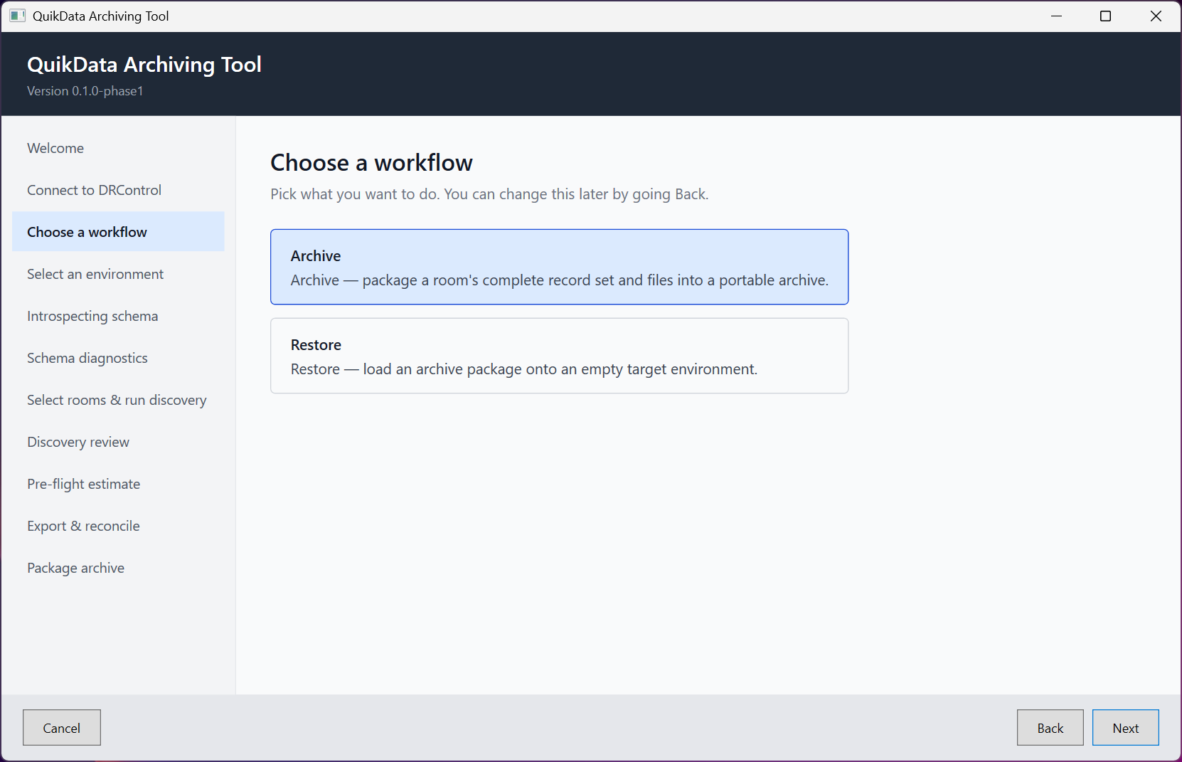Minimize the QuikData window

[x=1057, y=16]
